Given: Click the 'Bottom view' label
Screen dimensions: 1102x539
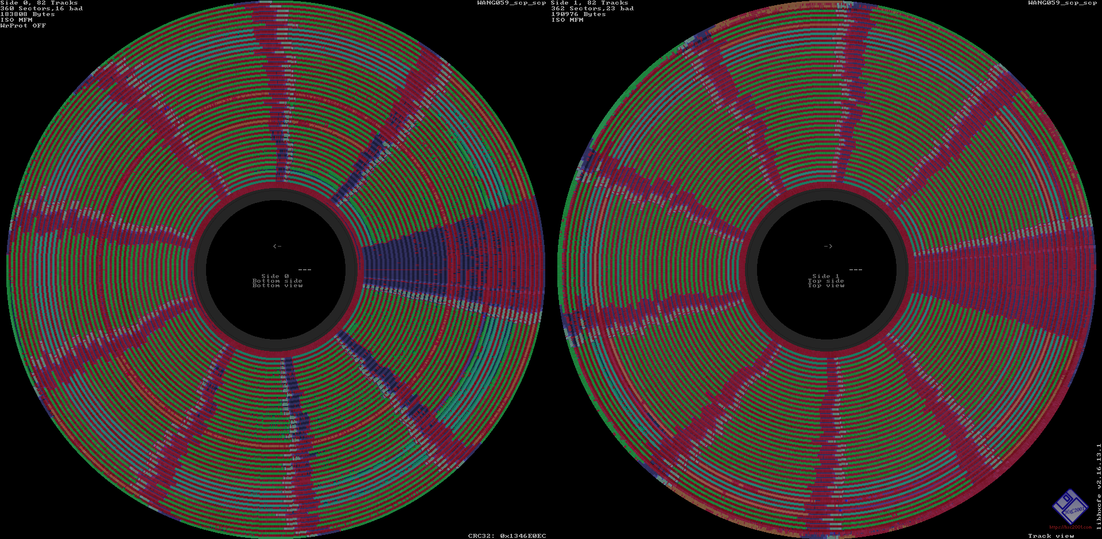Looking at the screenshot, I should [277, 286].
